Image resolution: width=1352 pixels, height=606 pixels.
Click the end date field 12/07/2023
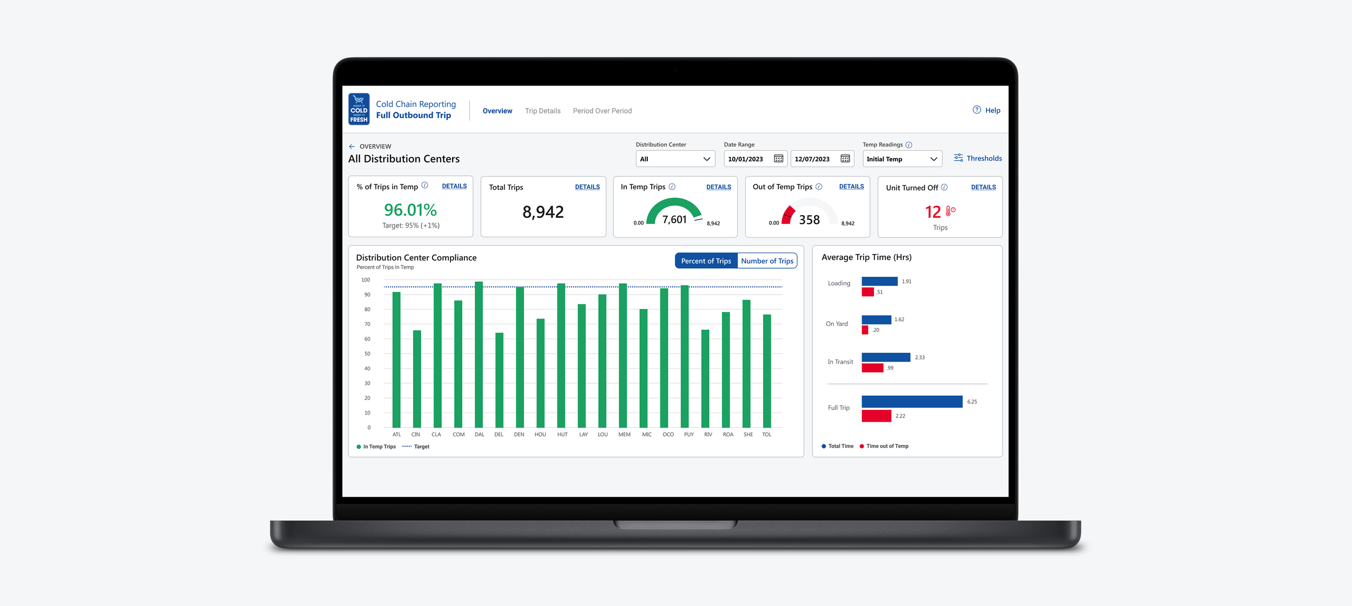[x=822, y=159]
